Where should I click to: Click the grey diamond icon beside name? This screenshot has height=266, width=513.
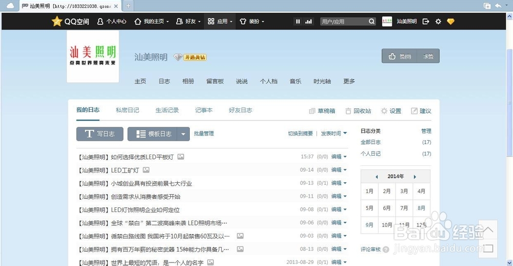(x=177, y=58)
